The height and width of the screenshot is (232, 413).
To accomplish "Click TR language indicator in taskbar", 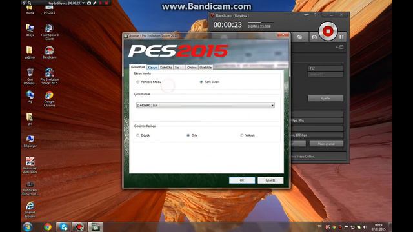I will click(319, 226).
